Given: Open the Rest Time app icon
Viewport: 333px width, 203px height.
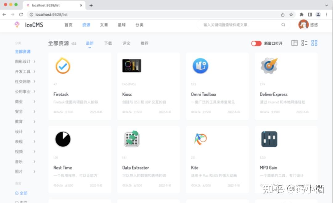Looking at the screenshot, I should (x=63, y=139).
